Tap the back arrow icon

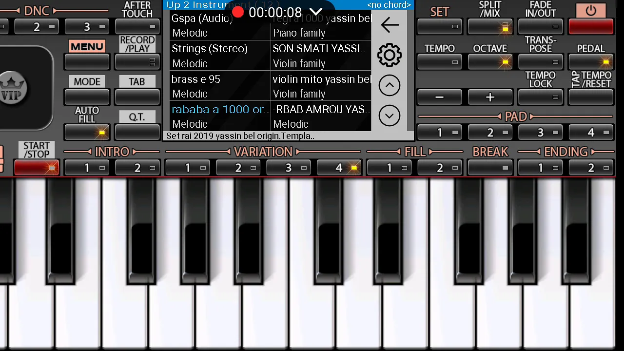pyautogui.click(x=390, y=25)
